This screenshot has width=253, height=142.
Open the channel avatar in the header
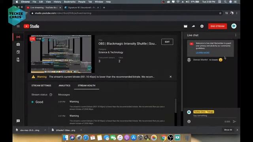tap(234, 26)
